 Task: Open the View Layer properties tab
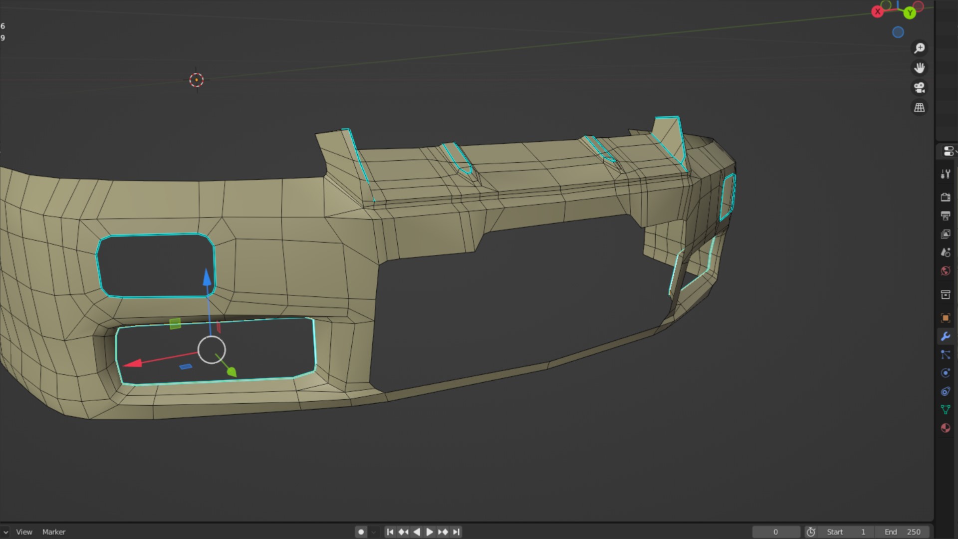(x=946, y=234)
